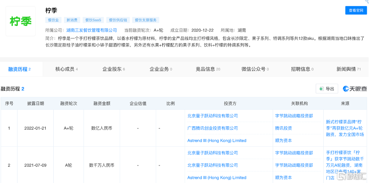
Task: Open 顺为资本 in the A+轮 row
Action: point(284,141)
